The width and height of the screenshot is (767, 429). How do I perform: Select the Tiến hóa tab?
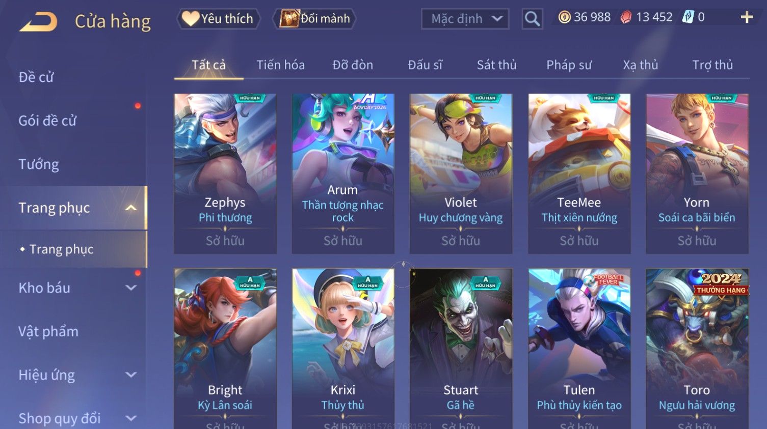(280, 65)
